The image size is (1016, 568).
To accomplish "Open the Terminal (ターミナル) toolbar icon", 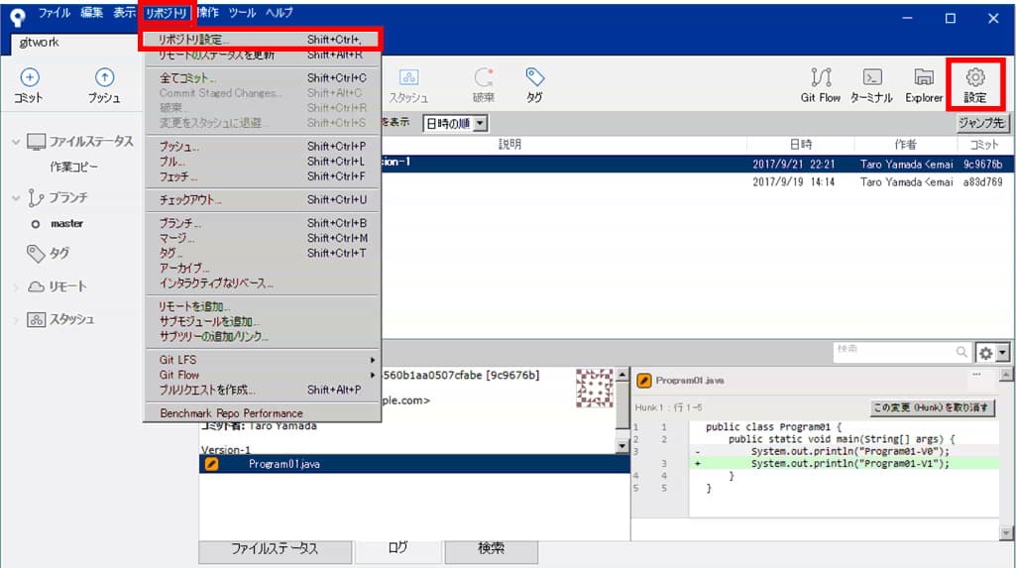I will pyautogui.click(x=871, y=85).
